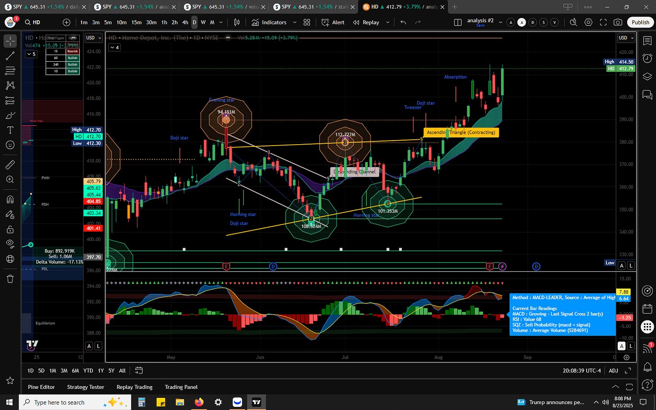656x410 pixels.
Task: Add favorite star at bottom of left toolbar
Action: point(10,381)
